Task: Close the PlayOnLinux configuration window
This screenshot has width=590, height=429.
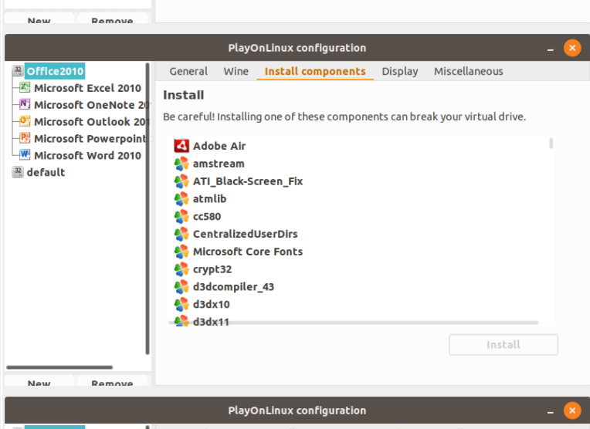Action: (571, 48)
